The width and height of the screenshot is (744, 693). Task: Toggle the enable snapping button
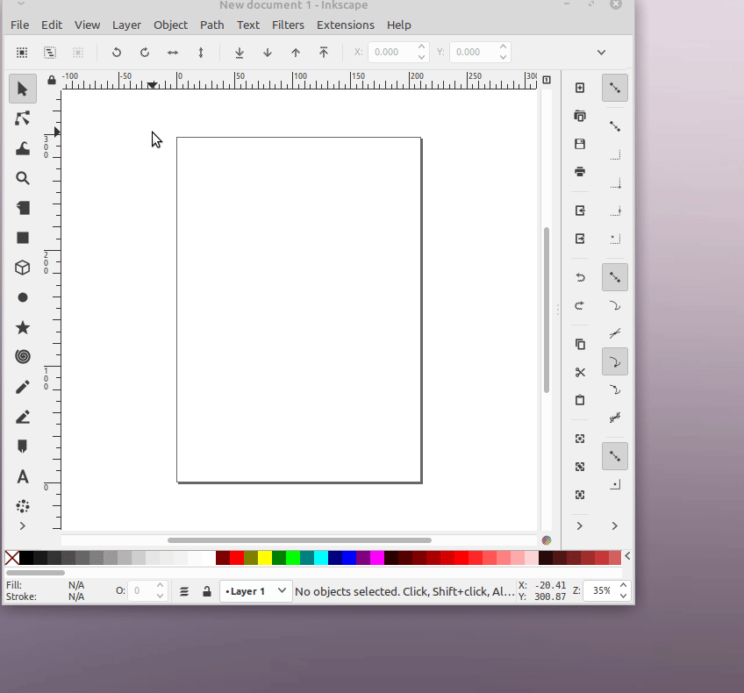click(615, 88)
